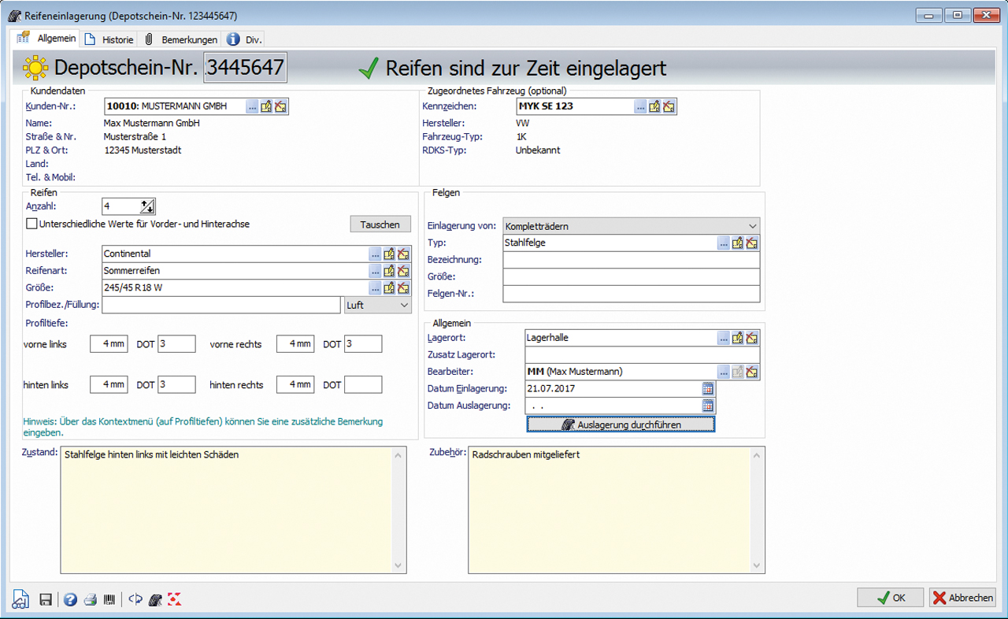The width and height of the screenshot is (1008, 619).
Task: Click the printer icon in bottom toolbar
Action: point(91,599)
